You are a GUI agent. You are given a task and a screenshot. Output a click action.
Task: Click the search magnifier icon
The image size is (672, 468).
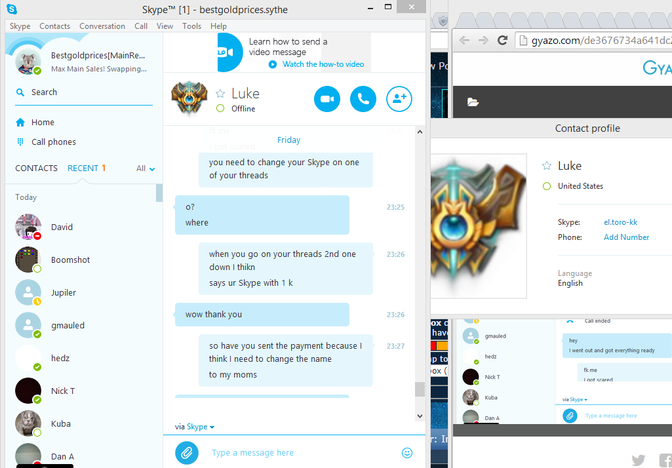(20, 92)
